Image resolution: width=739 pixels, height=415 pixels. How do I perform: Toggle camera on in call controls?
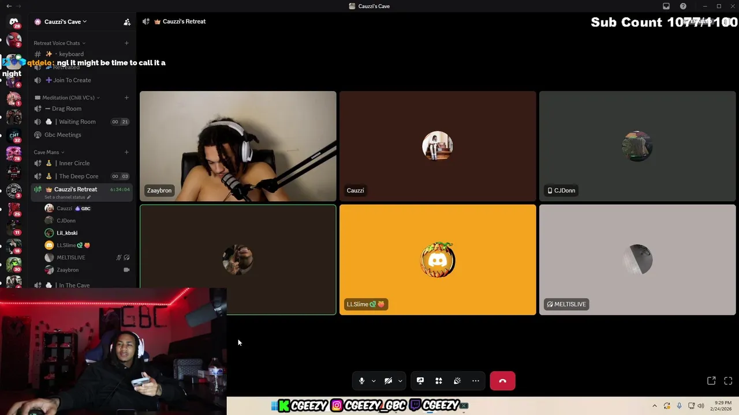(x=389, y=381)
